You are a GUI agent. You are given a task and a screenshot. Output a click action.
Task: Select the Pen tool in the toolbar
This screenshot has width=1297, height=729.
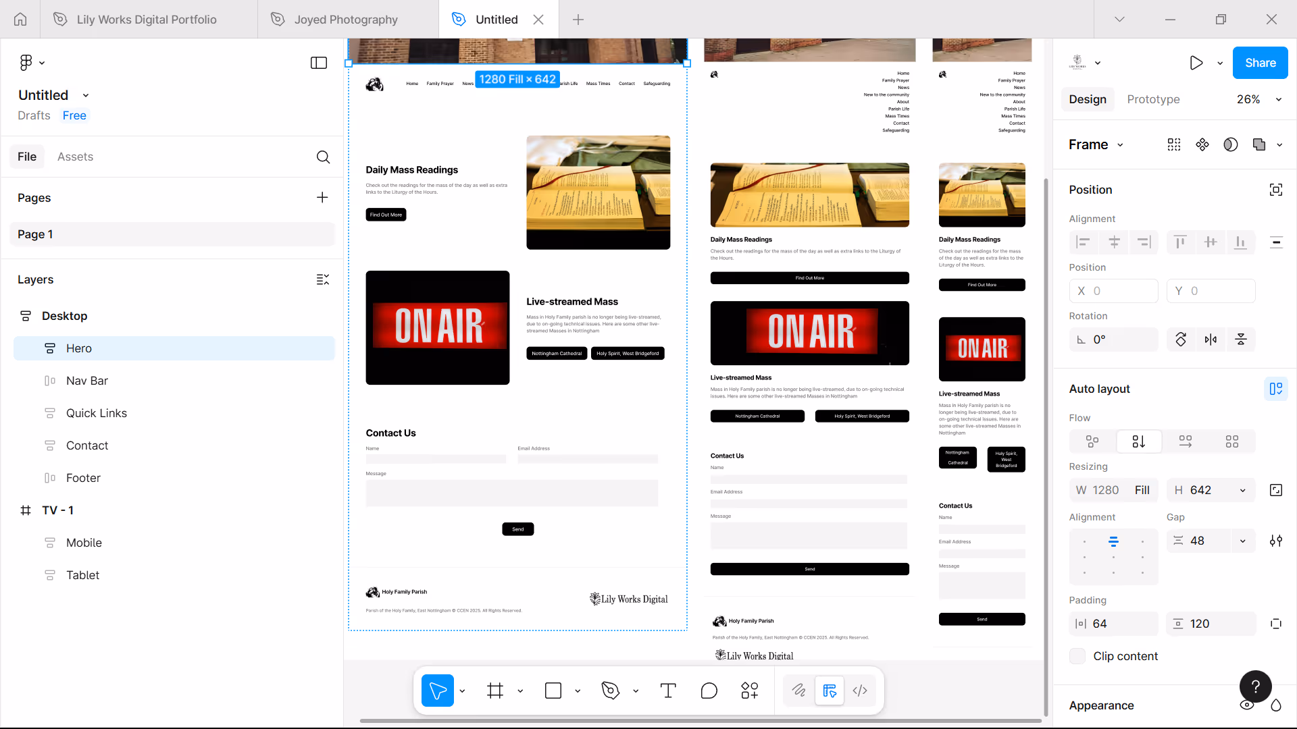click(611, 691)
